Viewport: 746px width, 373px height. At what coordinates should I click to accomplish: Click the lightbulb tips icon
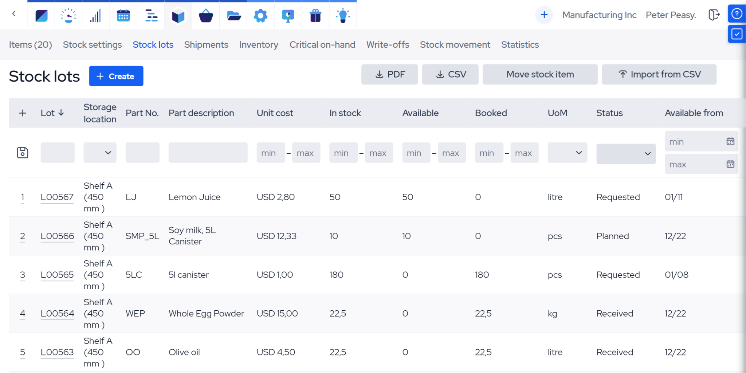tap(343, 15)
